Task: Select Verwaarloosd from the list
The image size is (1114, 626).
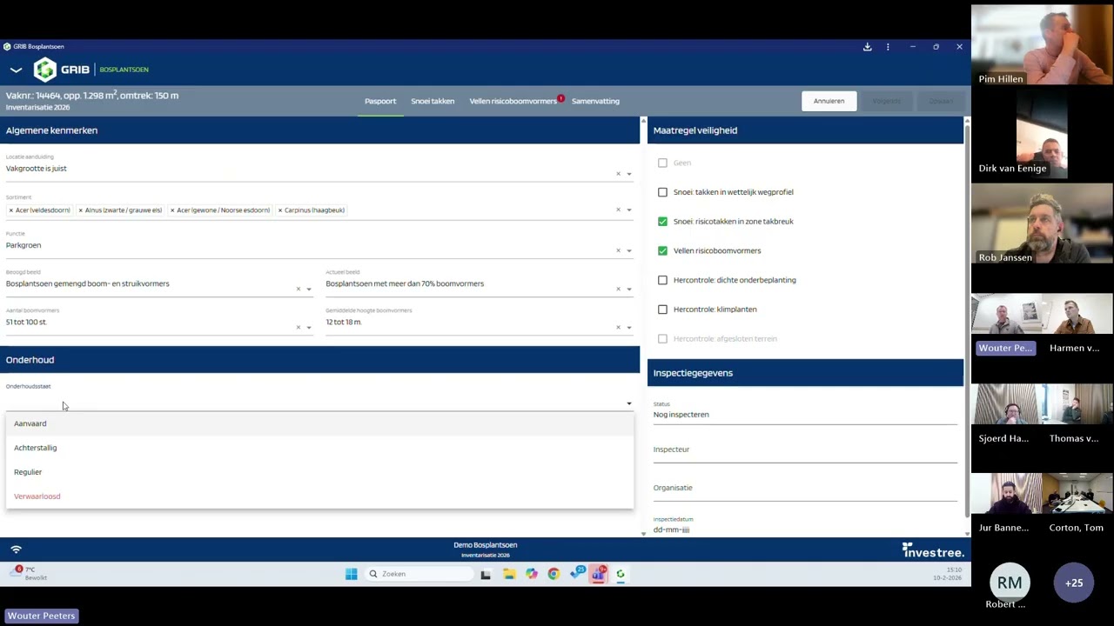Action: 319,496
